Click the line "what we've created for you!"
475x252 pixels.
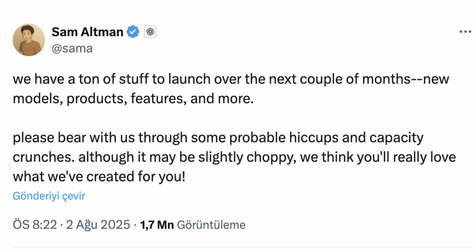tap(99, 176)
